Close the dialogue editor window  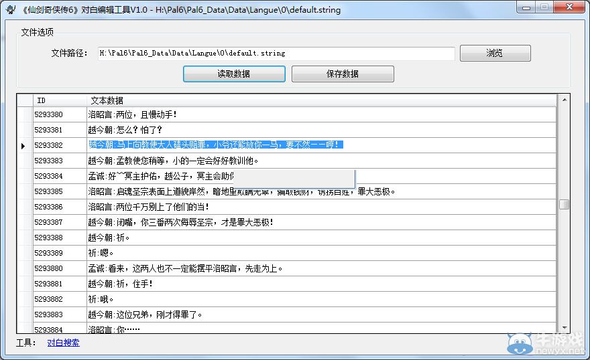[x=569, y=7]
